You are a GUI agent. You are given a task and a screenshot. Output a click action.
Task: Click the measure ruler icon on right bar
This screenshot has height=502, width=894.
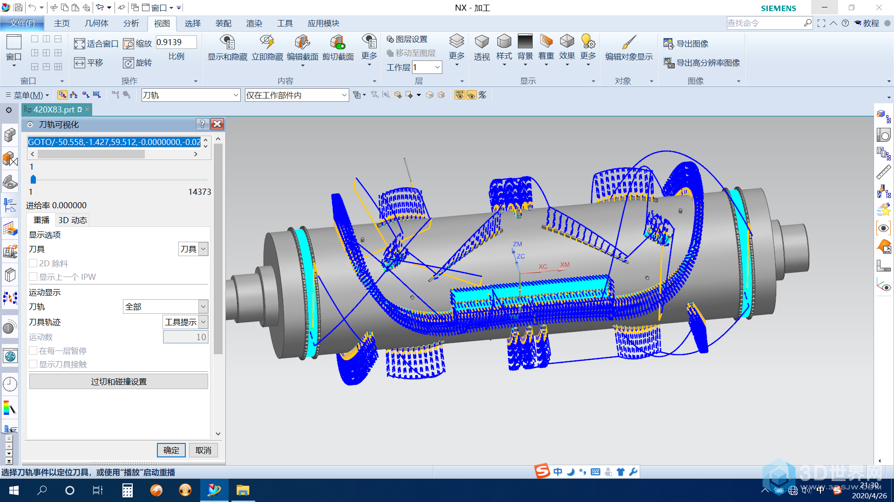883,172
